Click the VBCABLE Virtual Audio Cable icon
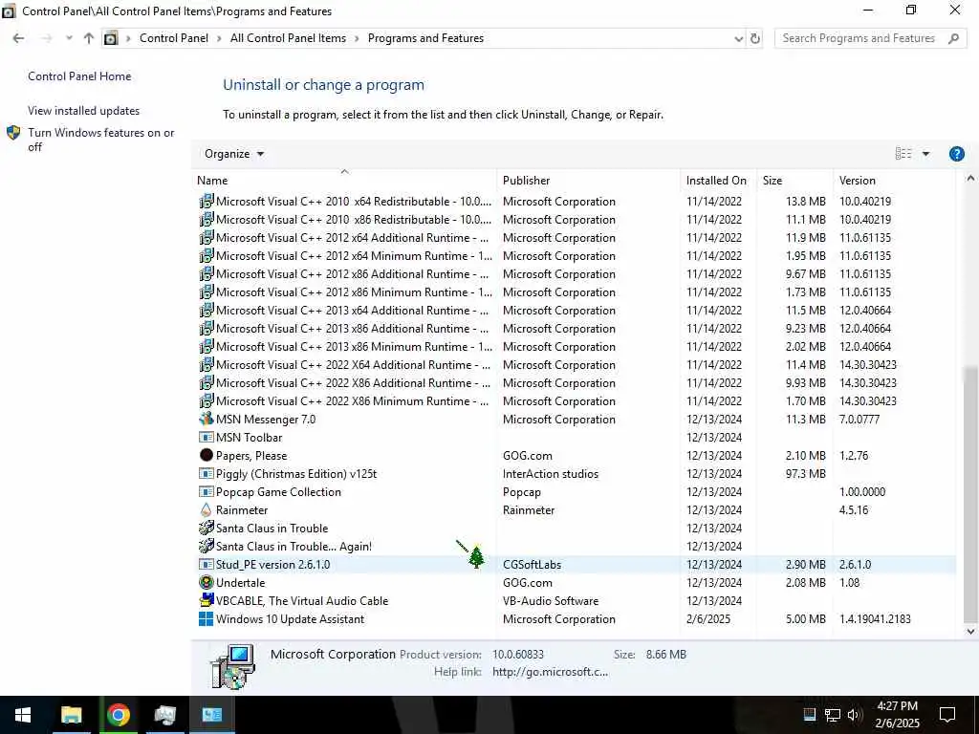979x734 pixels. pyautogui.click(x=207, y=600)
